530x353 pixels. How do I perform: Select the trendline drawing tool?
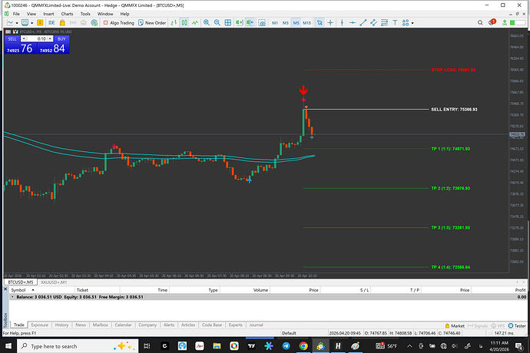pyautogui.click(x=363, y=22)
